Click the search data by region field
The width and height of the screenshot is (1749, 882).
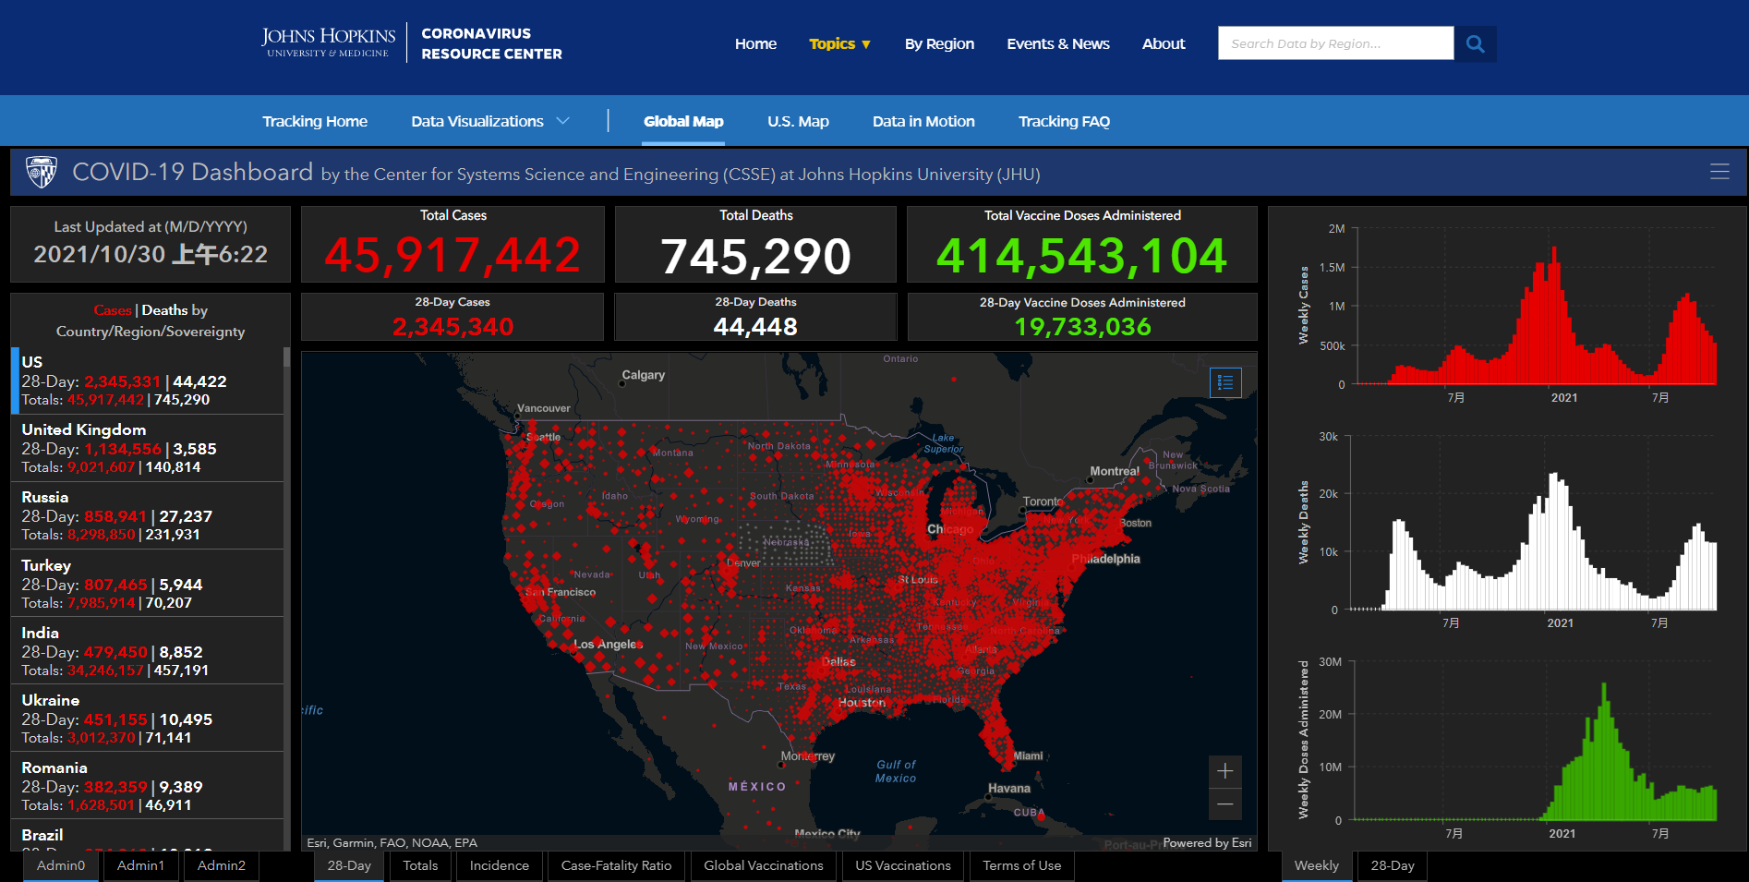pos(1335,43)
